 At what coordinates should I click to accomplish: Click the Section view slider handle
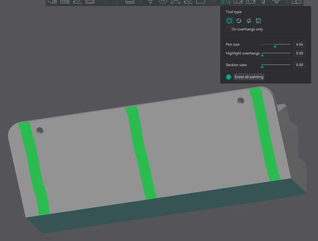[x=262, y=66]
